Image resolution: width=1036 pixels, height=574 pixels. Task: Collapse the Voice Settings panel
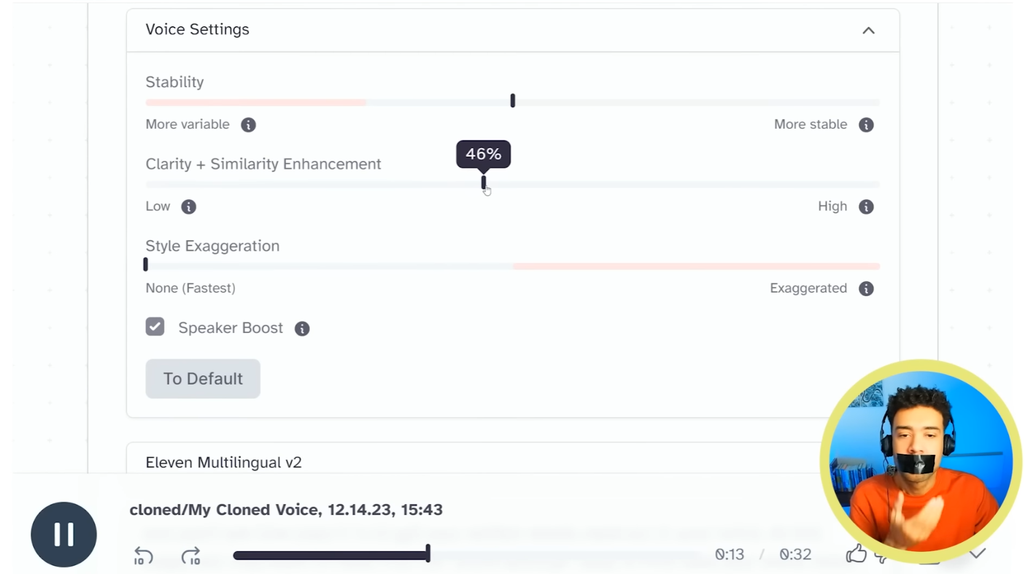click(868, 30)
